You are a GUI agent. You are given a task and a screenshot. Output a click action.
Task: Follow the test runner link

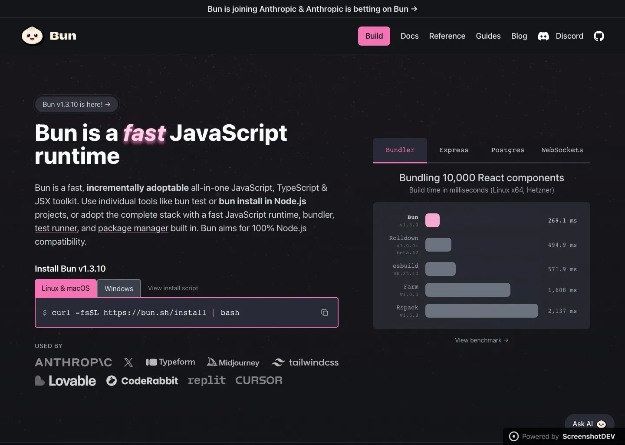click(x=56, y=228)
